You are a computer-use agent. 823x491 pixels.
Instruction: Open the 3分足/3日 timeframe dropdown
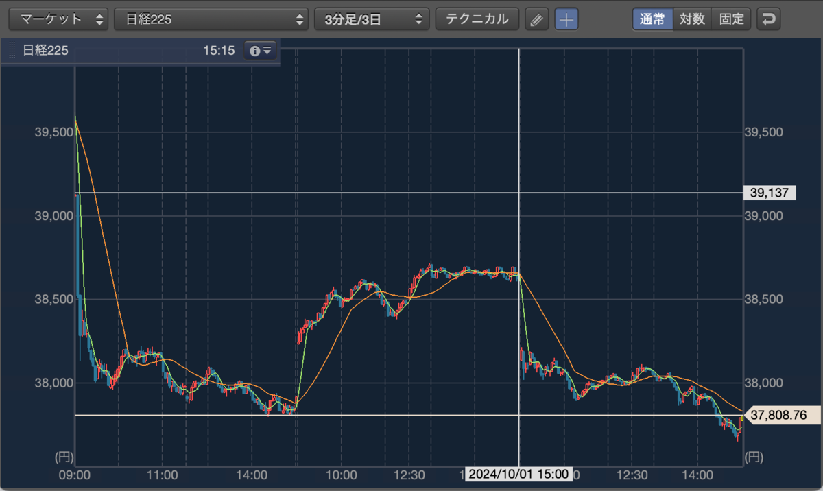click(372, 19)
